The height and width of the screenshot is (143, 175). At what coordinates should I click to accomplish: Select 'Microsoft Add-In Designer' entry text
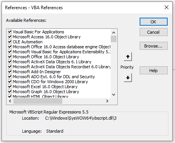point(37,72)
